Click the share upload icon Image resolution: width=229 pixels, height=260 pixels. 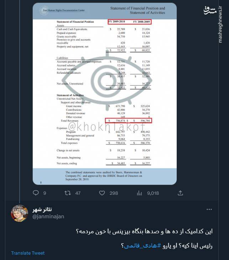180,193
